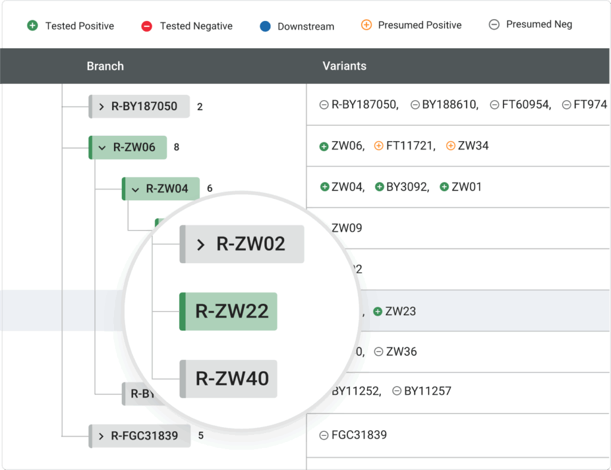Click the gray Presumed Neg legend icon
611x470 pixels.
pyautogui.click(x=493, y=25)
